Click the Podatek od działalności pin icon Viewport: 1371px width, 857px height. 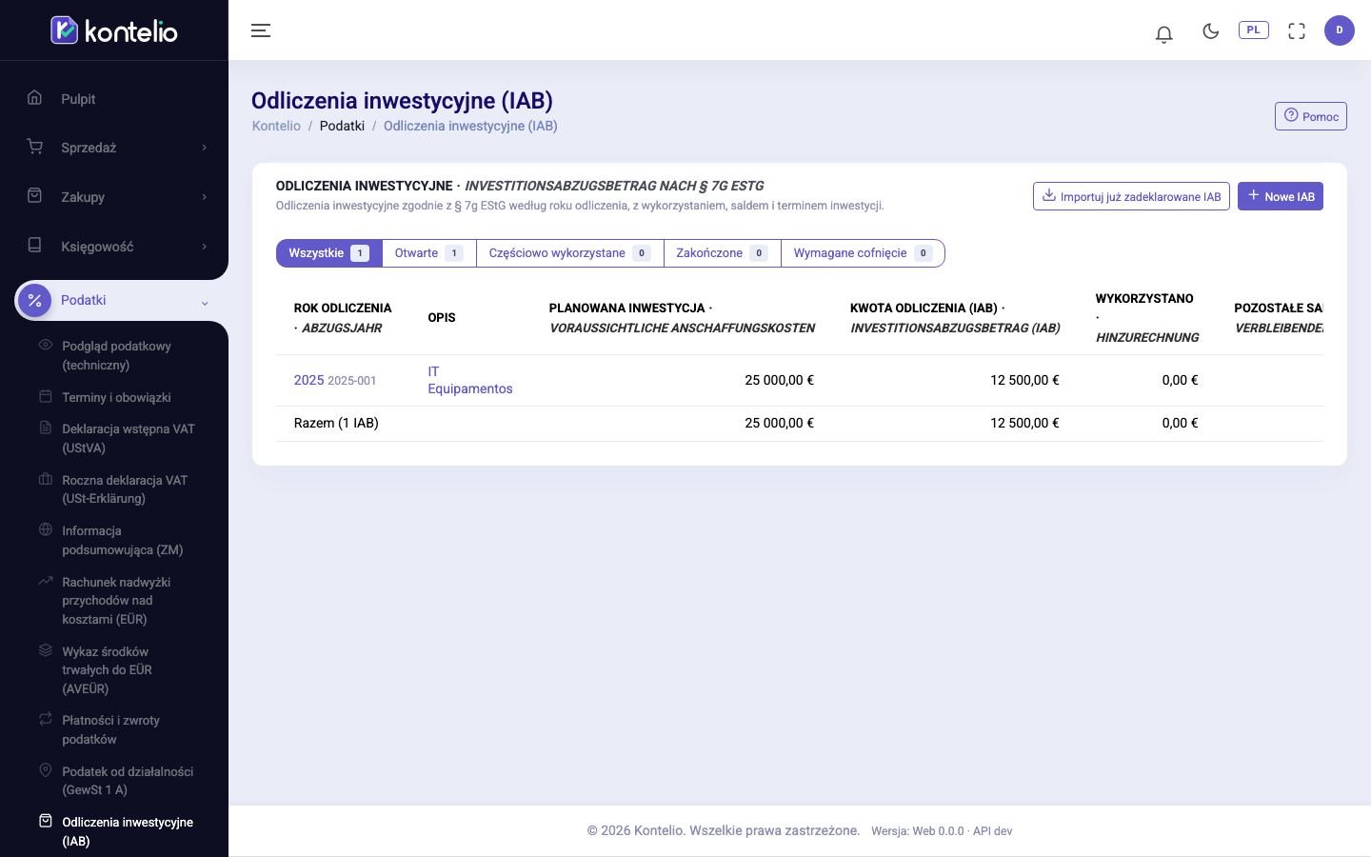click(45, 770)
